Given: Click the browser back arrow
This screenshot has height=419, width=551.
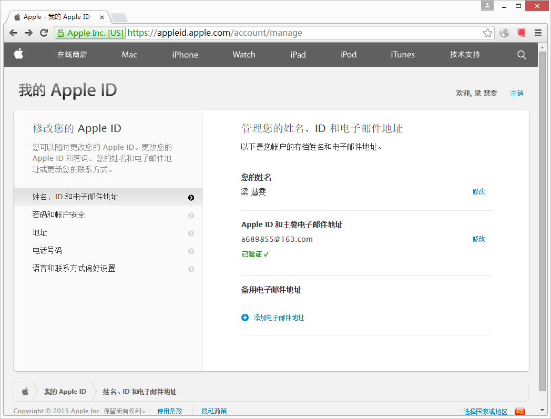Looking at the screenshot, I should pos(13,33).
